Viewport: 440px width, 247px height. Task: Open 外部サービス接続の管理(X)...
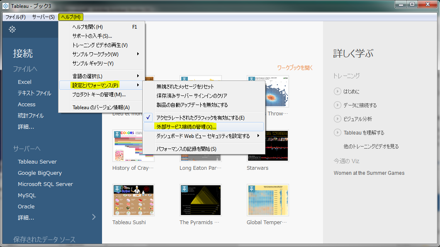click(x=204, y=127)
